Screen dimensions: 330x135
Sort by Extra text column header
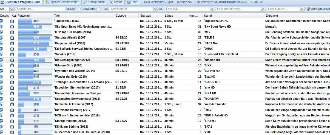pyautogui.click(x=297, y=16)
